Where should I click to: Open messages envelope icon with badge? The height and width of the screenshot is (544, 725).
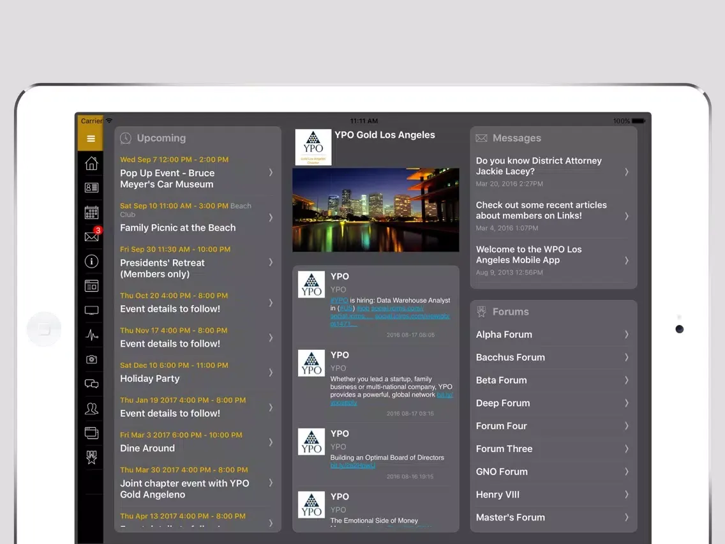(x=91, y=236)
